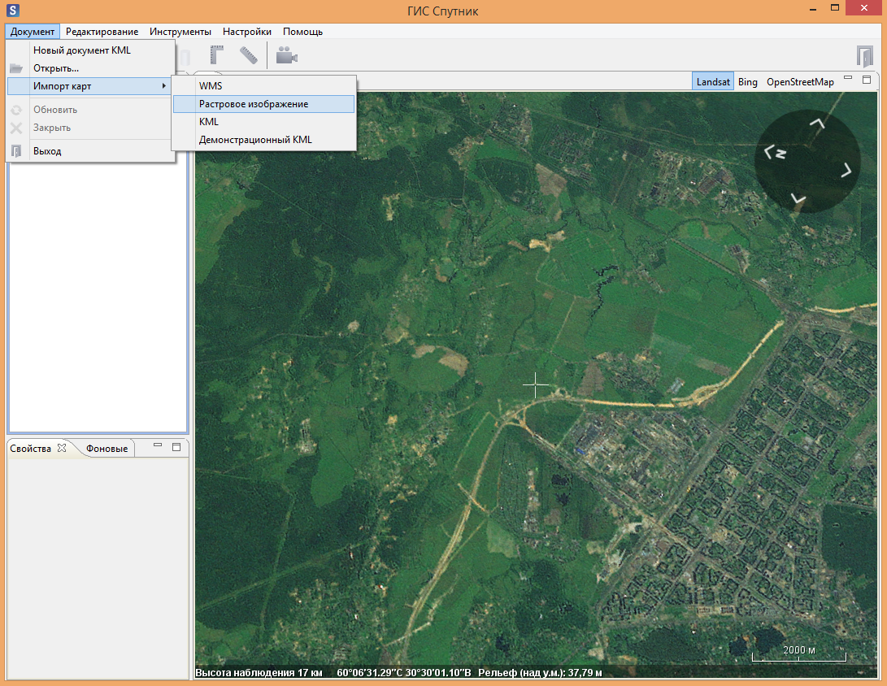
Task: Click the uppermost compass arrow
Action: [817, 124]
